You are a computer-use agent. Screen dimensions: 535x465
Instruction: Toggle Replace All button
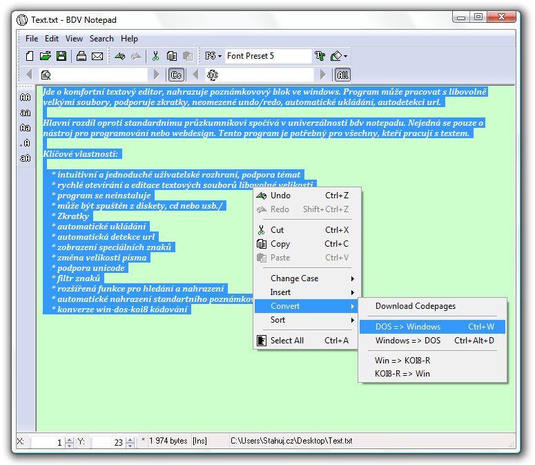point(342,75)
